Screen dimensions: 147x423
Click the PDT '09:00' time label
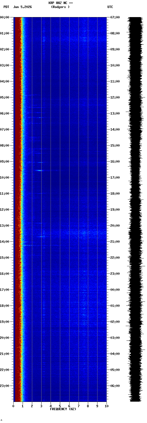pyautogui.click(x=5, y=162)
